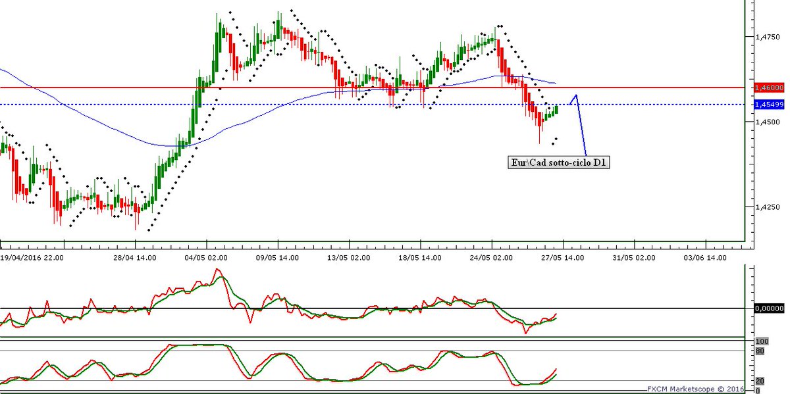790x394 pixels.
Task: Select the 1,4250 price axis value
Action: (x=767, y=207)
